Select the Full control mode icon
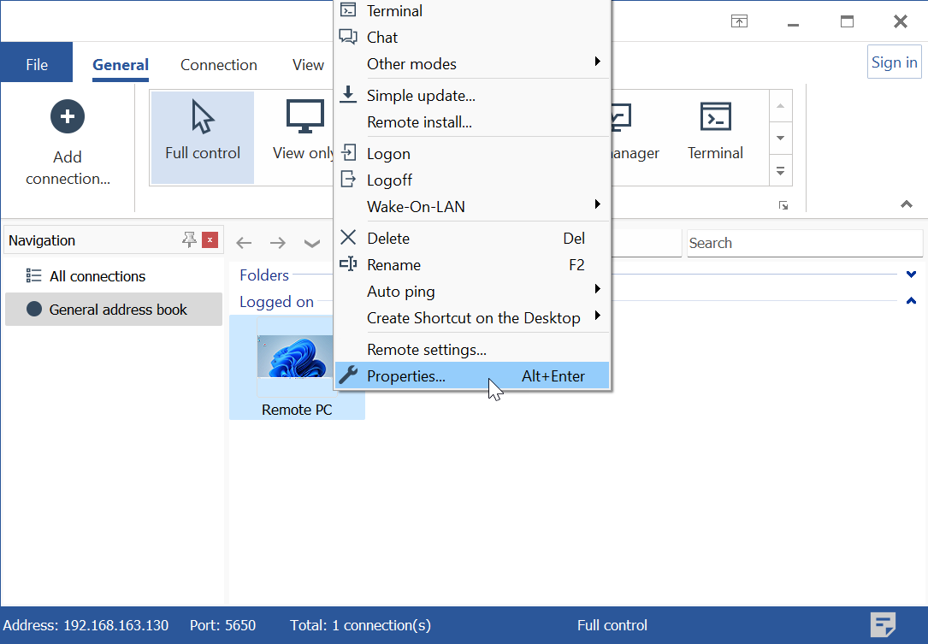The width and height of the screenshot is (928, 644). (x=203, y=118)
